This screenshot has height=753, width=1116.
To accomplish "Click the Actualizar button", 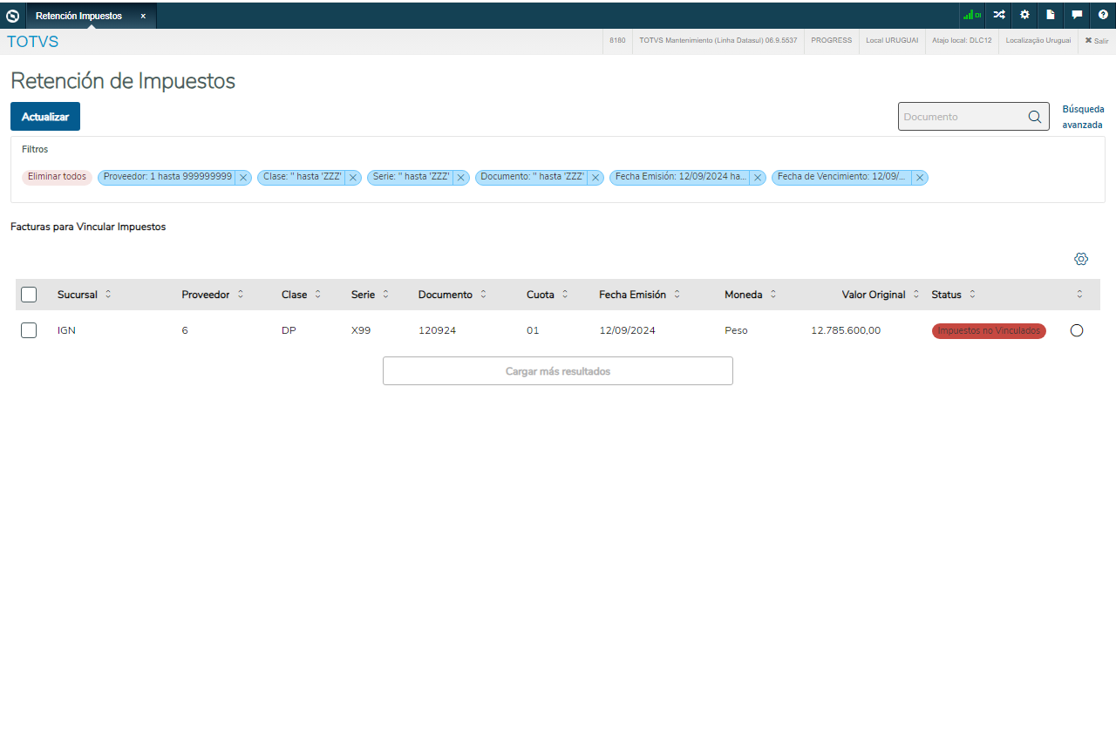I will pos(45,117).
